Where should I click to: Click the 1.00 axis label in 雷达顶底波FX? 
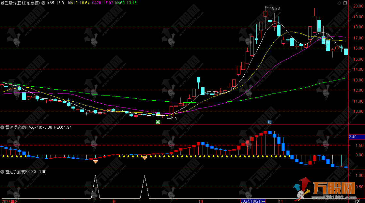coord(359,176)
